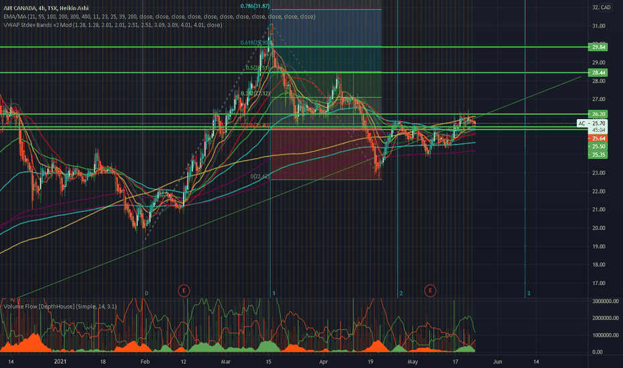Click the 21.00 price axis value
The width and height of the screenshot is (623, 368).
coord(599,209)
